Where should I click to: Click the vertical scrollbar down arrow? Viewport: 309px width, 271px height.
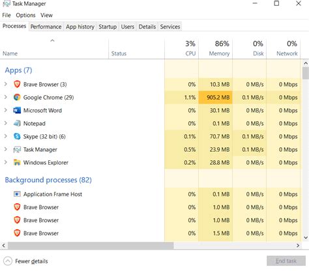click(306, 238)
